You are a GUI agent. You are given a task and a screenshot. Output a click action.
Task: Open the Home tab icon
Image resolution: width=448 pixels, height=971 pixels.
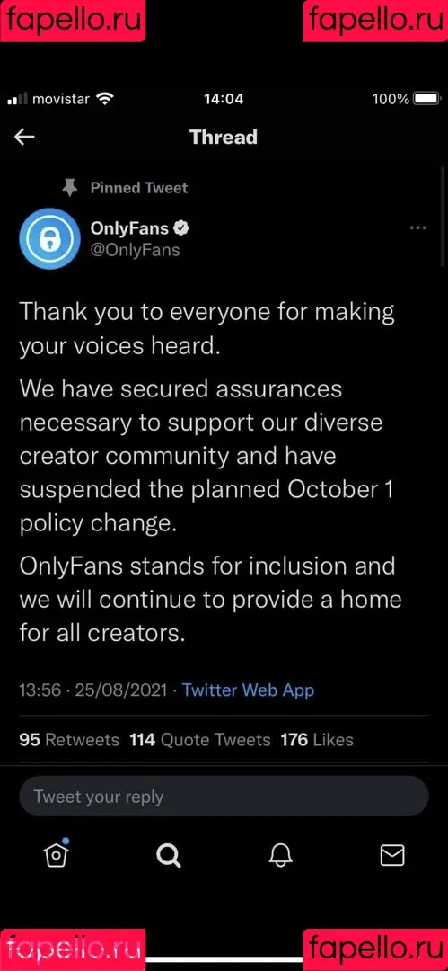pos(57,854)
